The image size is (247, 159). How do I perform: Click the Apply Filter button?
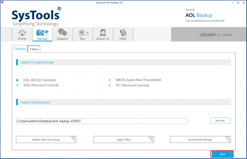click(x=123, y=140)
